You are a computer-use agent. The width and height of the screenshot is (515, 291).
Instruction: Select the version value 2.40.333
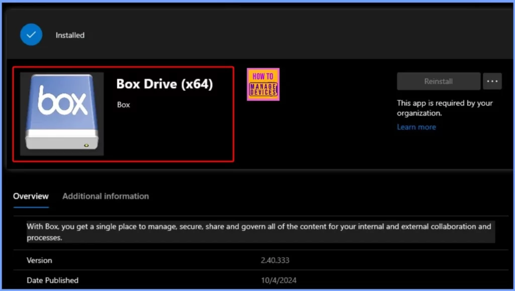click(275, 260)
